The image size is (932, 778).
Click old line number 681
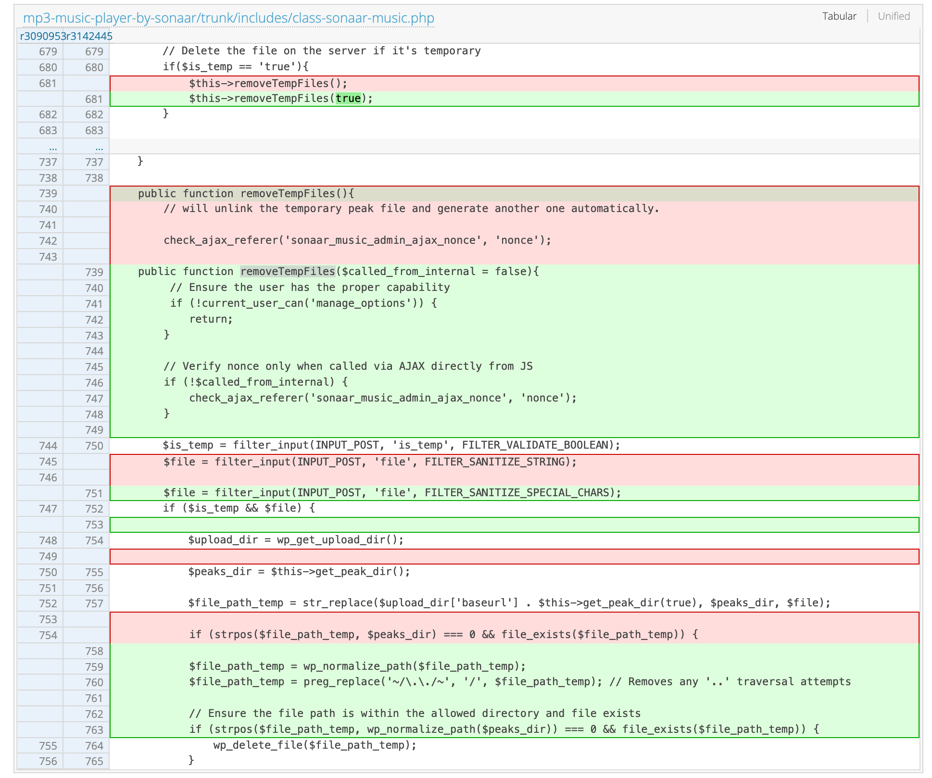(x=48, y=84)
